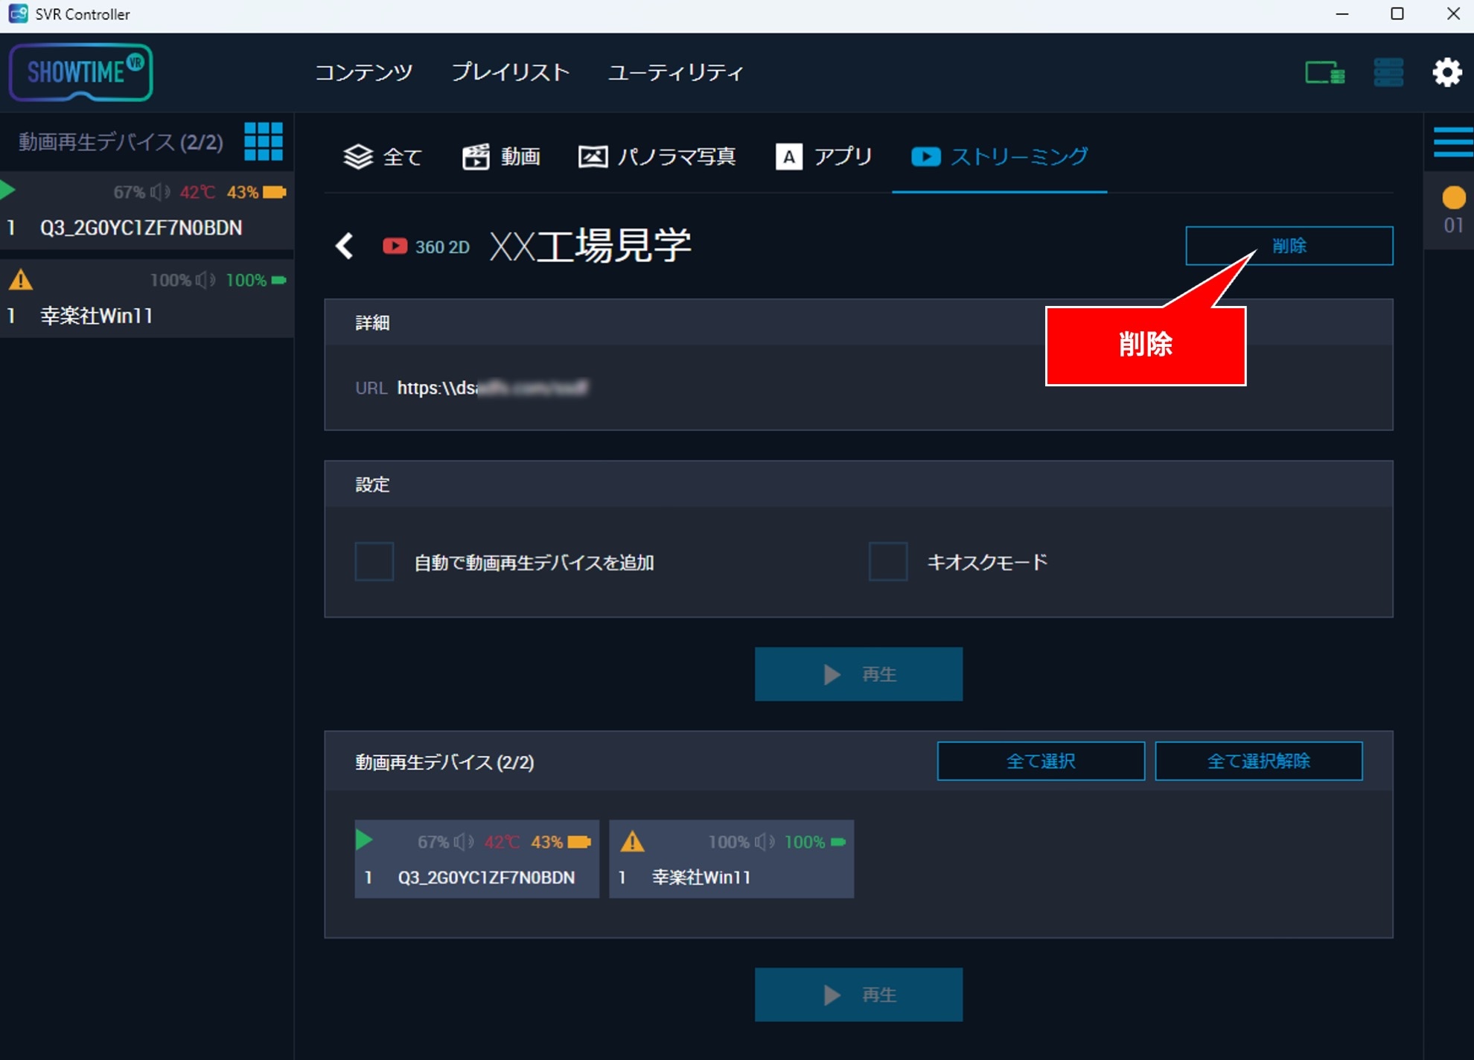Click green play icon on Q3 device card
The image size is (1474, 1060).
point(364,840)
